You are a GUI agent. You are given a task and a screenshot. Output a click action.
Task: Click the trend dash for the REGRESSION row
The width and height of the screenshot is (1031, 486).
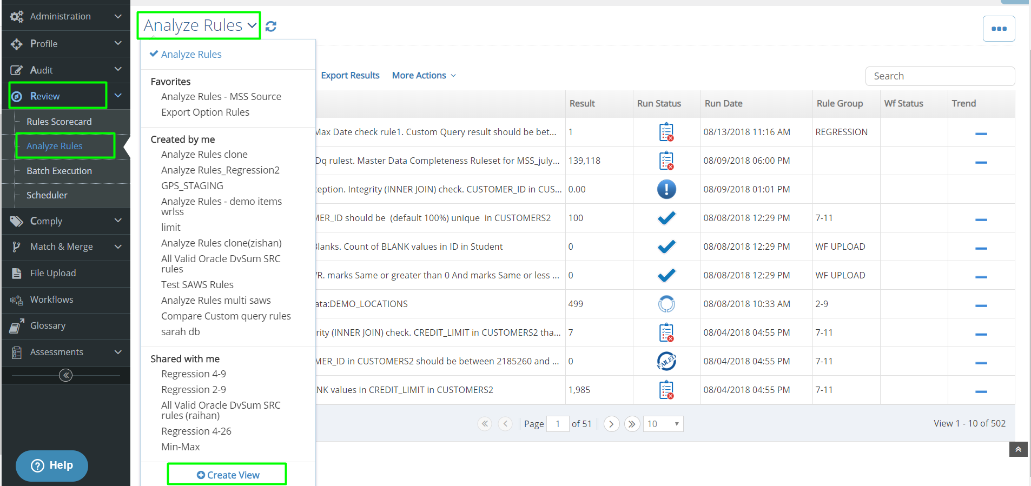point(981,134)
